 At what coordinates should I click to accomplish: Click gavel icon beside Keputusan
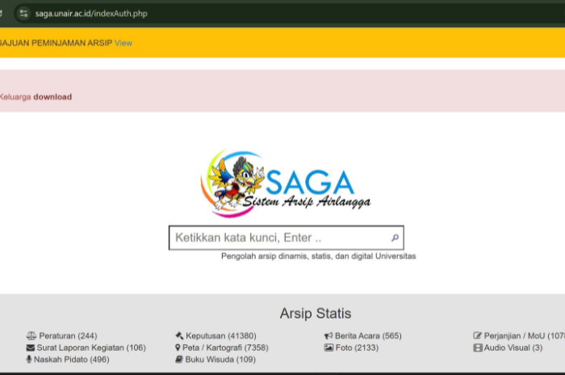179,335
